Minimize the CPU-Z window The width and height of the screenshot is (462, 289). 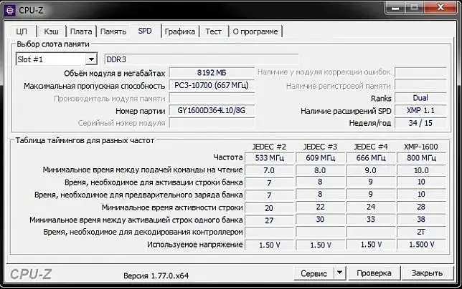(x=395, y=7)
